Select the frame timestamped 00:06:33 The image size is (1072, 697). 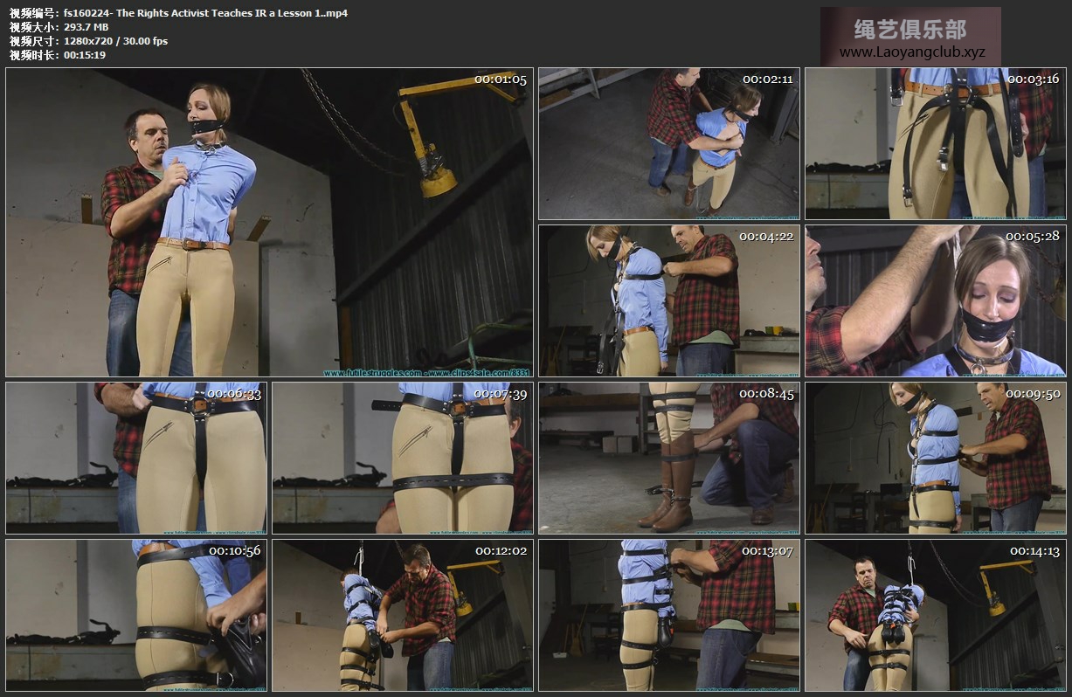pyautogui.click(x=136, y=458)
